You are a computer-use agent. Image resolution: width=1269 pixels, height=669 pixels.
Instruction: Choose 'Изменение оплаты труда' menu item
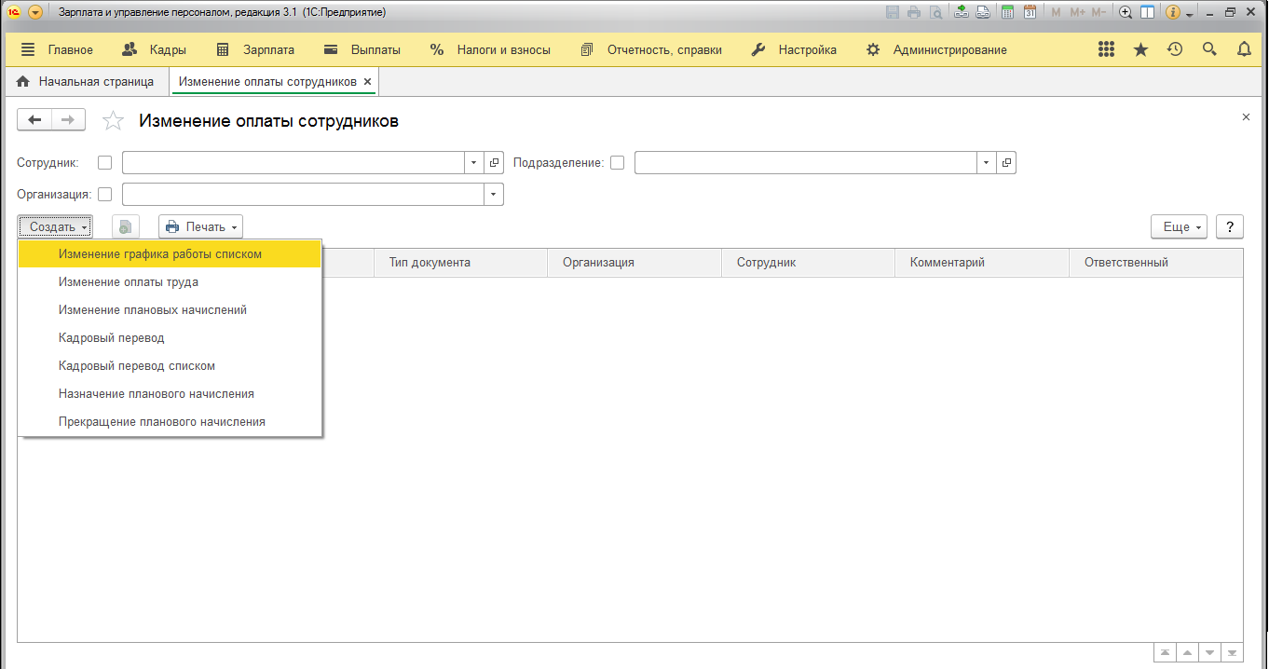point(128,282)
